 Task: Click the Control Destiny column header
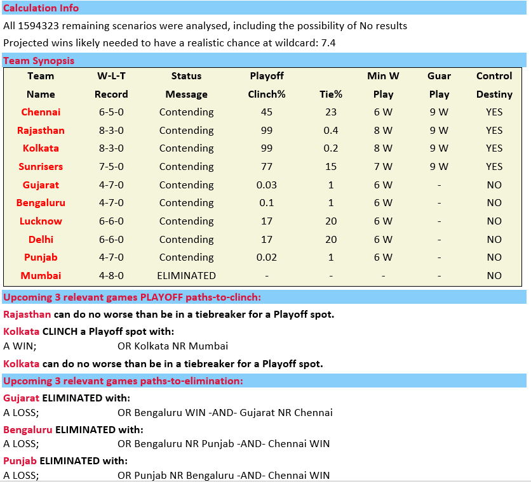pos(494,85)
